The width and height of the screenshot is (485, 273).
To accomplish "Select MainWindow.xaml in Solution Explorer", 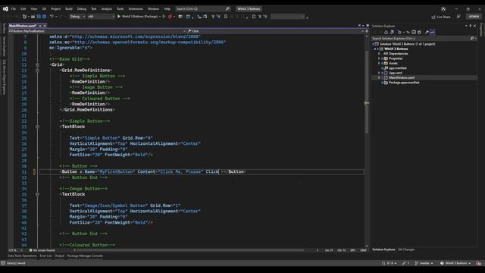I will (402, 77).
